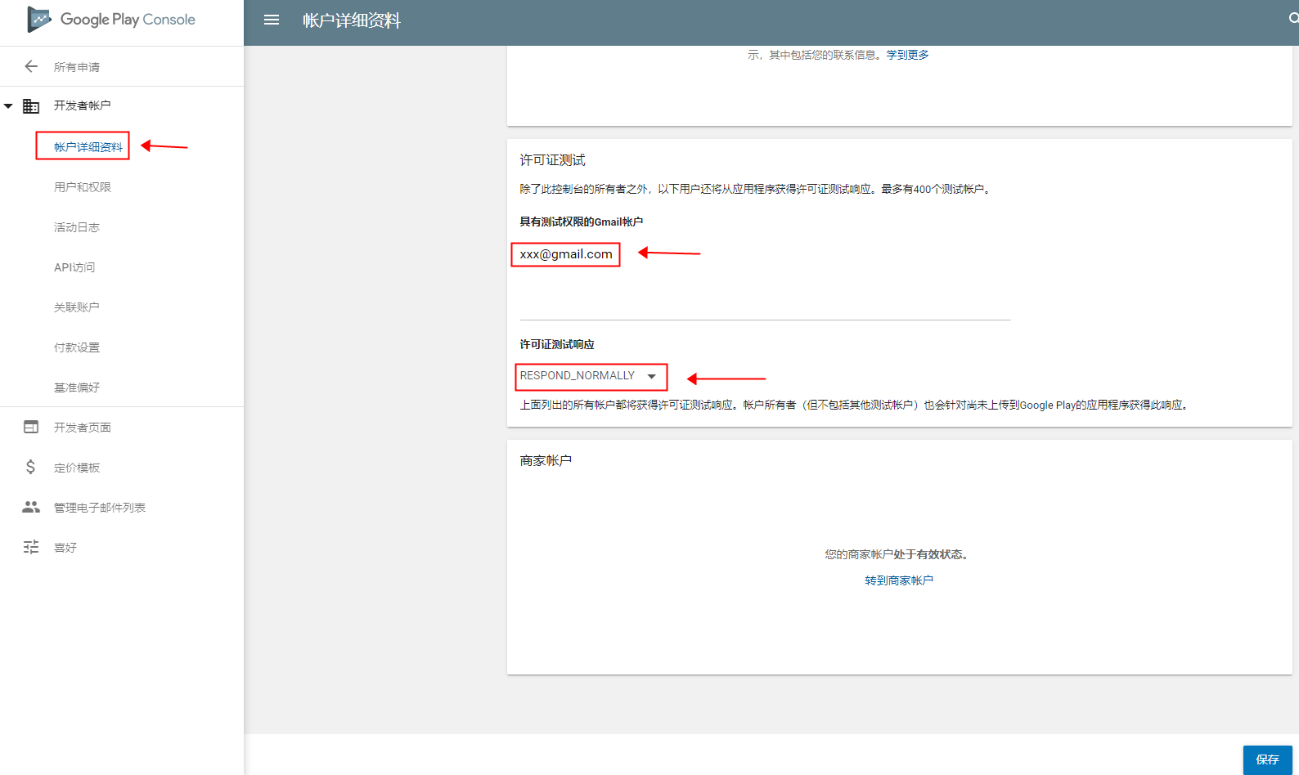1299x775 pixels.
Task: Click the Google Play Console logo
Action: (x=111, y=20)
